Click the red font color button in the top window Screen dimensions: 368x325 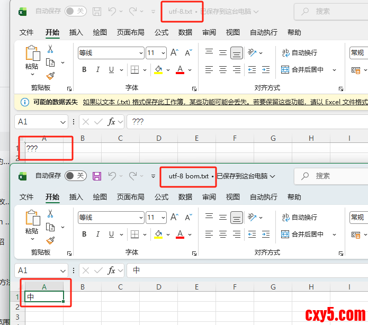[x=180, y=70]
